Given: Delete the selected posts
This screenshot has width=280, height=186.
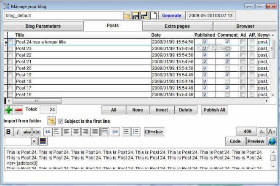Looking at the screenshot, I should tap(186, 110).
